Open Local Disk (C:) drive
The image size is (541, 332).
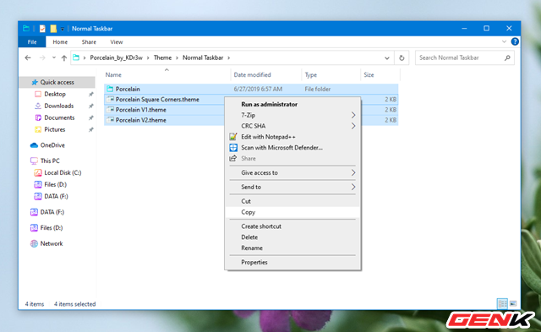(63, 172)
